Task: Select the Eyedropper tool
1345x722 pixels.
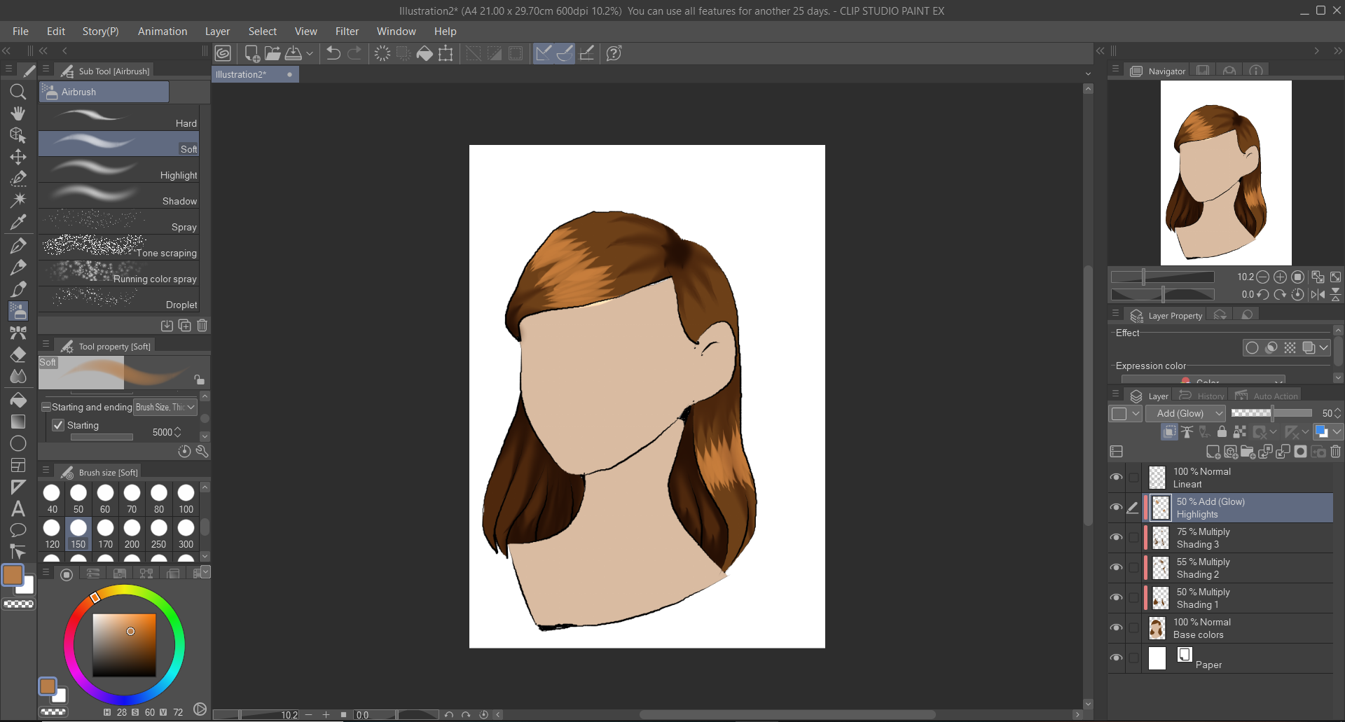Action: click(x=18, y=223)
